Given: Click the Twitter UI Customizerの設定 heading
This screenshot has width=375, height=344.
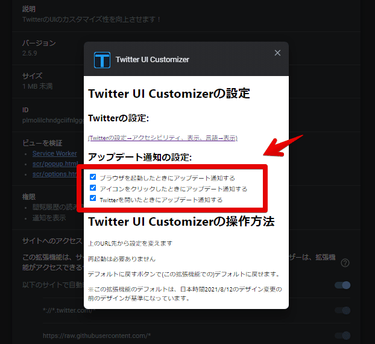Looking at the screenshot, I should 169,94.
